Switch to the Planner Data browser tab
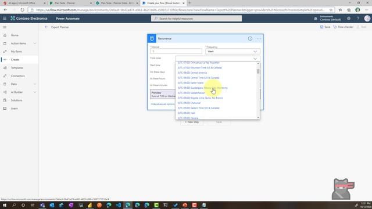Viewport: 372px width, 209px height. (x=116, y=3)
